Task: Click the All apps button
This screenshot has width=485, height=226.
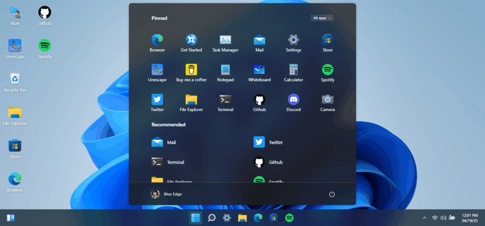Action: point(322,18)
